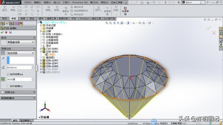Click the reverse direction icon
This screenshot has width=223, height=125.
[x=3, y=53]
